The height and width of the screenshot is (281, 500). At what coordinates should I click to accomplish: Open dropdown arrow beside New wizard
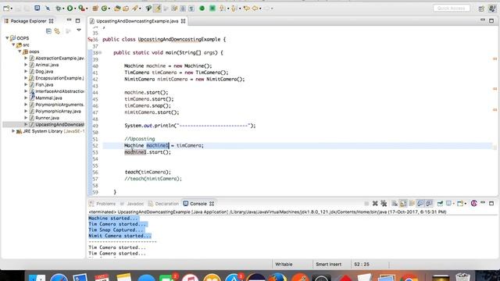click(x=11, y=9)
